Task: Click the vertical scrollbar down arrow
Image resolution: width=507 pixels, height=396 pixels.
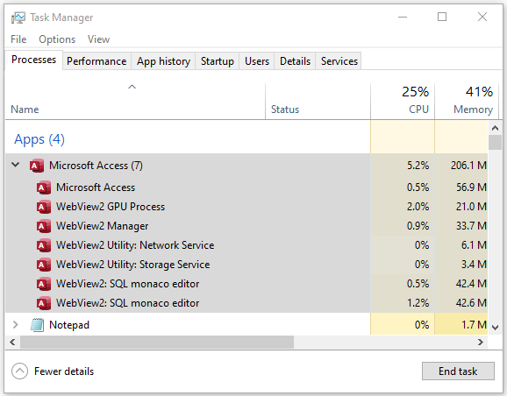Action: (495, 327)
